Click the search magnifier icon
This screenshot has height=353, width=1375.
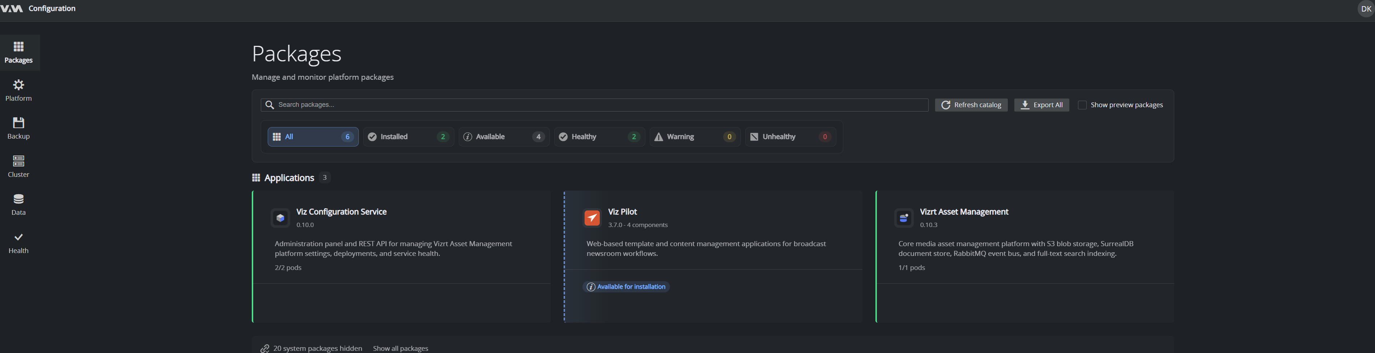(x=270, y=105)
